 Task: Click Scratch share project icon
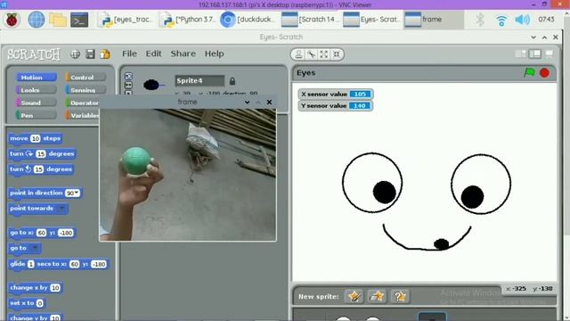tap(105, 54)
